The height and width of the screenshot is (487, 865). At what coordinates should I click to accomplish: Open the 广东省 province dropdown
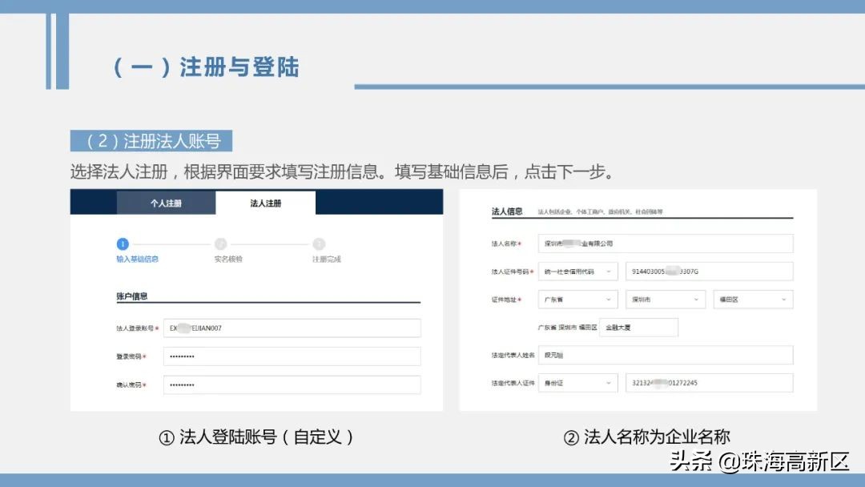point(577,299)
